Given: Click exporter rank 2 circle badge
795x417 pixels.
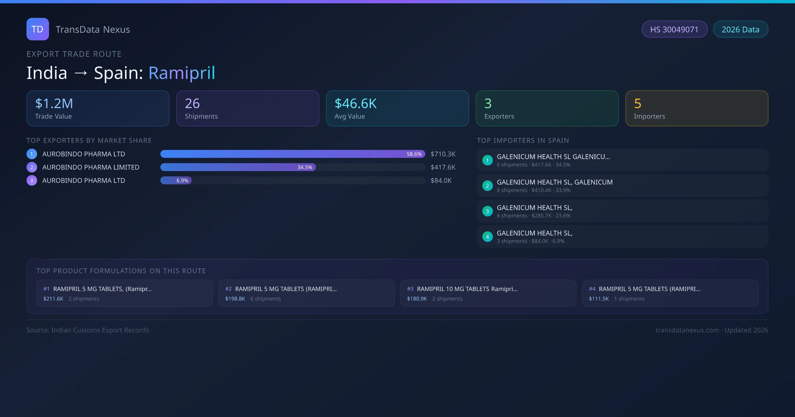Looking at the screenshot, I should point(32,167).
